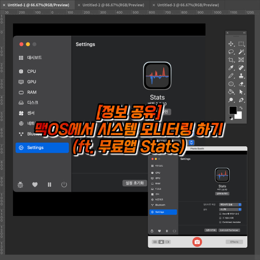This screenshot has height=260, width=260.
Task: Click 설정 초기화 button in Photo Booth window
Action: [211, 230]
